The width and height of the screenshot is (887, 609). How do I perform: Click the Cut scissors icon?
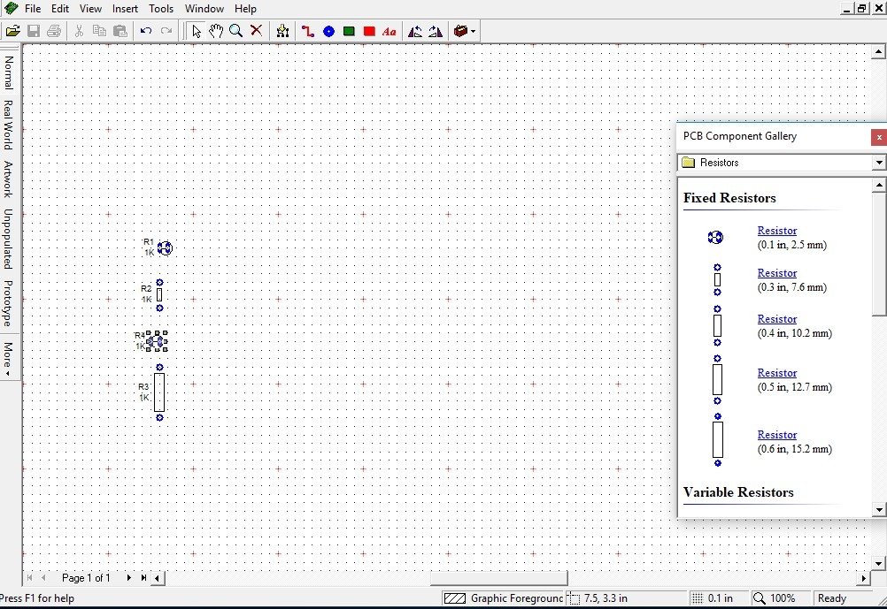click(x=79, y=31)
